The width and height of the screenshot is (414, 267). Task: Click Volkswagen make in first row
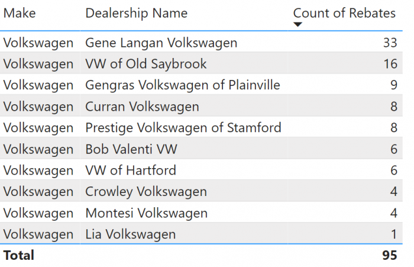click(38, 43)
